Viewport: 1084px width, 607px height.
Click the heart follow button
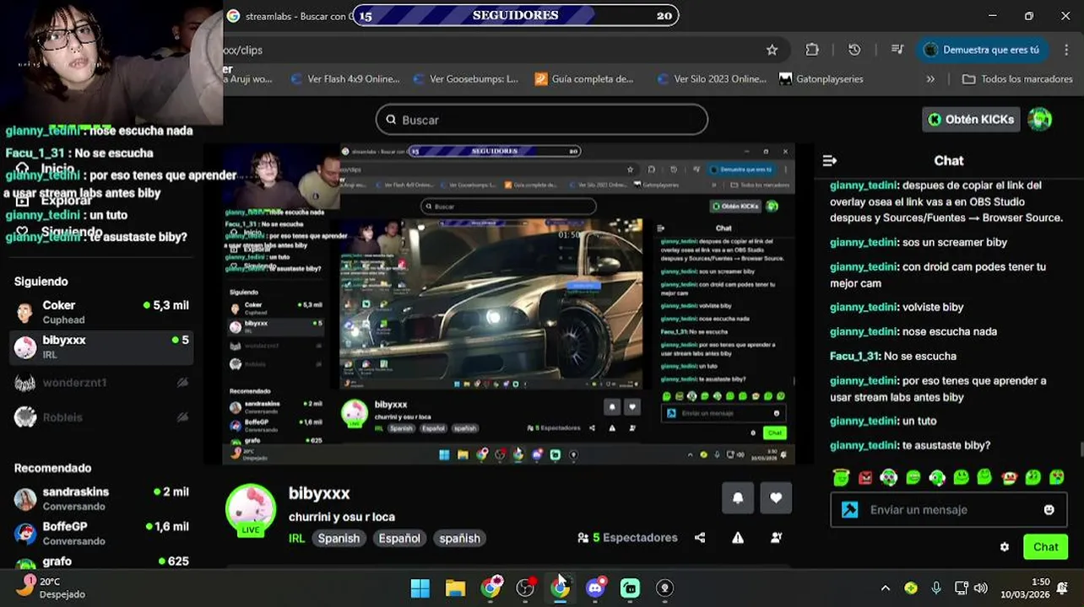[776, 497]
